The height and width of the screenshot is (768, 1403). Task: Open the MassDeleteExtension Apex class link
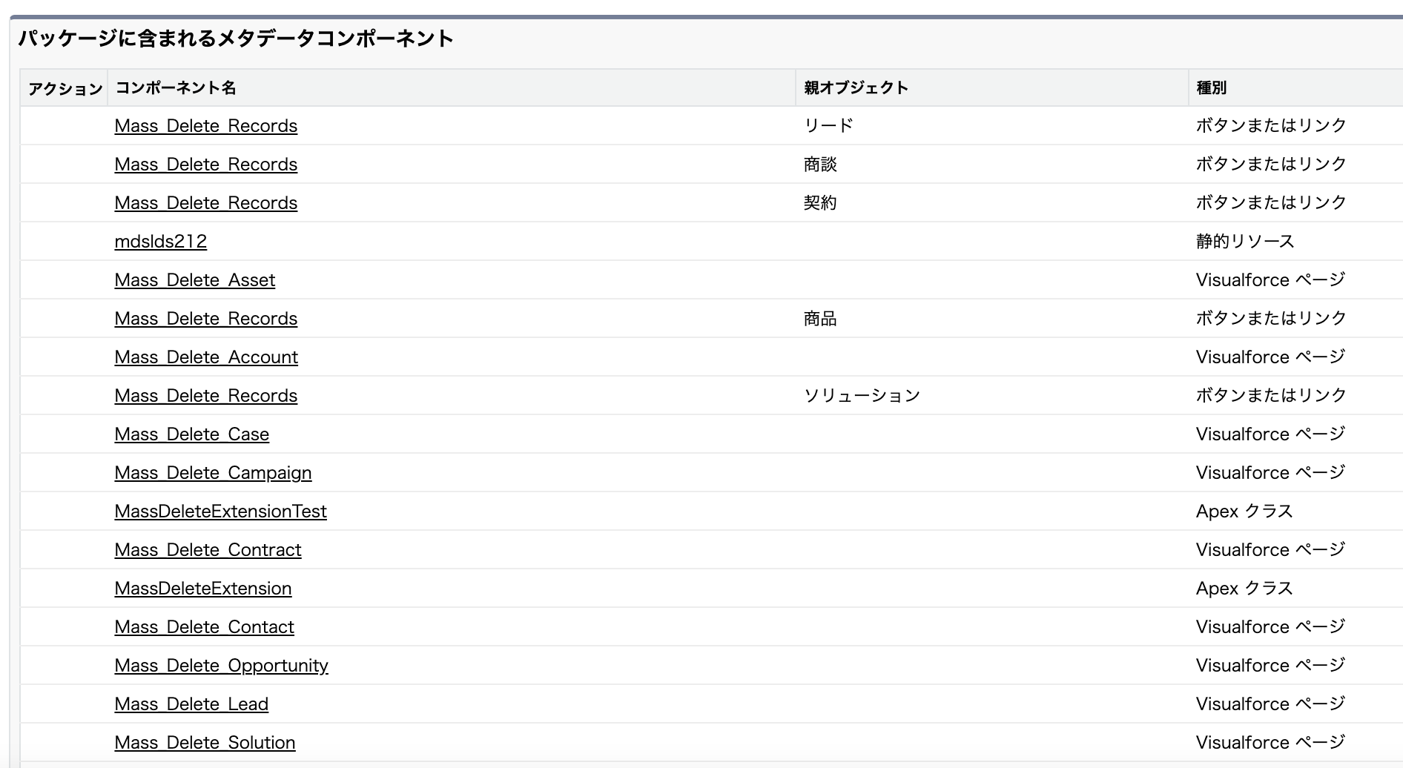[203, 589]
